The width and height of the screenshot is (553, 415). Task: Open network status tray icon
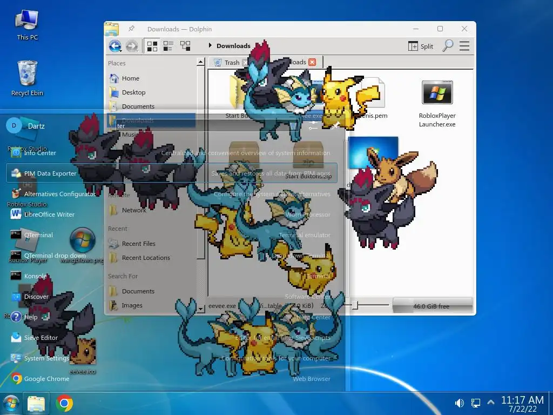click(x=475, y=403)
